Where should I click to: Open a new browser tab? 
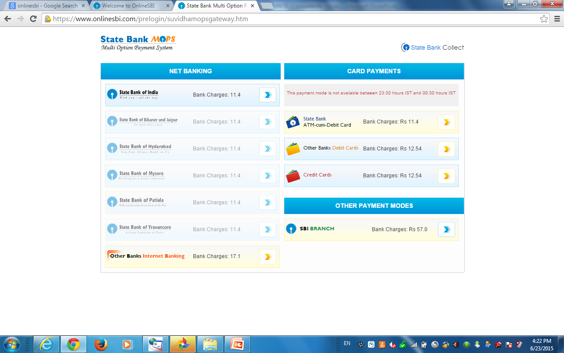click(267, 6)
